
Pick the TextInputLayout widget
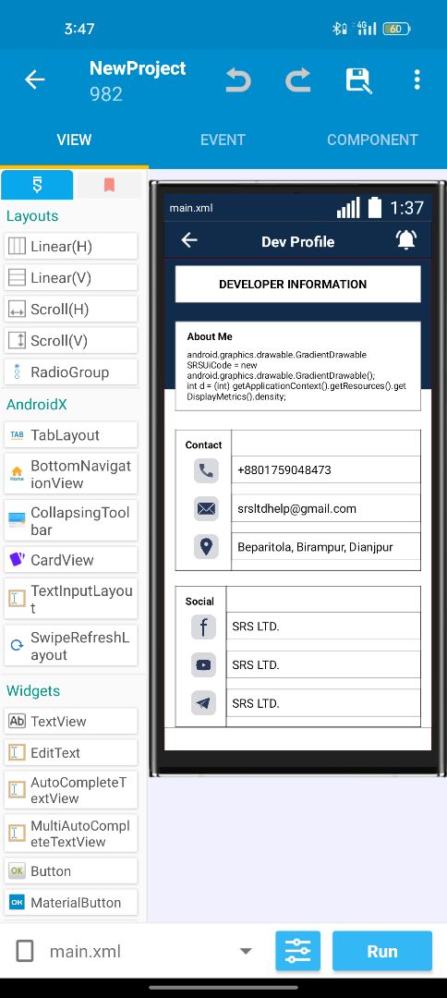[x=70, y=599]
